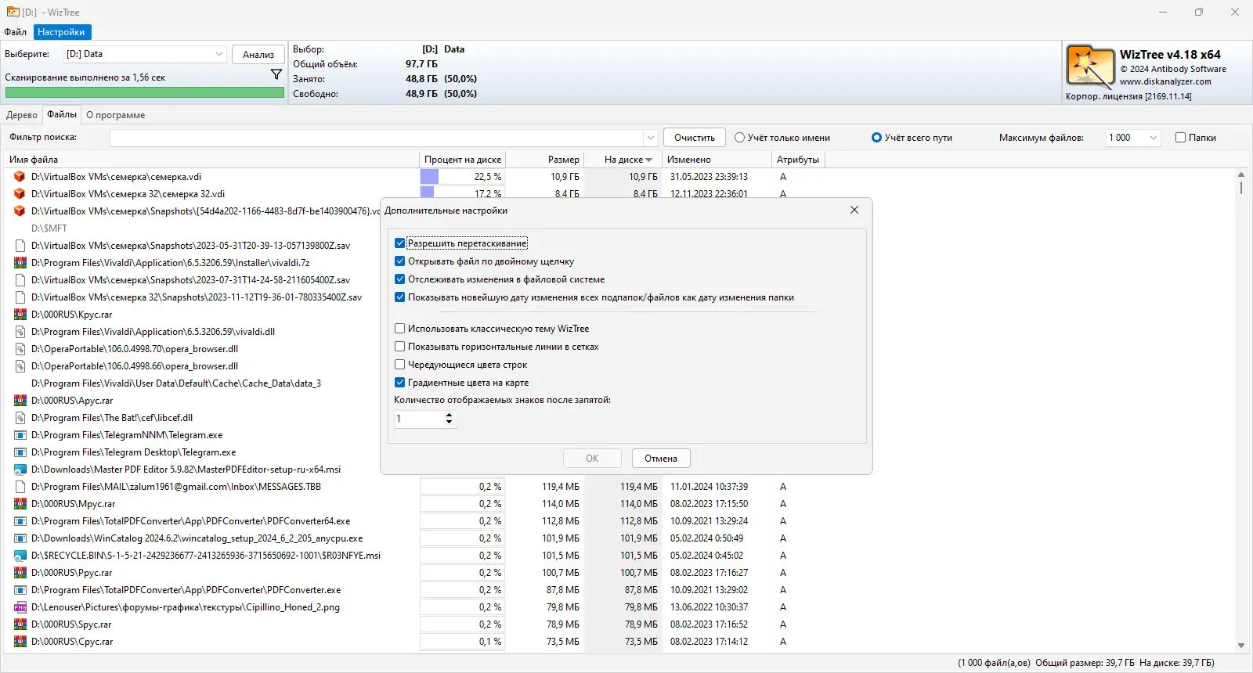This screenshot has width=1253, height=673.
Task: Close the Дополнительные настройки dialog
Action: pyautogui.click(x=854, y=210)
